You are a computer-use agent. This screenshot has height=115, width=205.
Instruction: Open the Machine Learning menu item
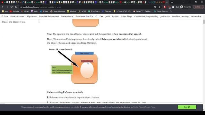point(180,16)
